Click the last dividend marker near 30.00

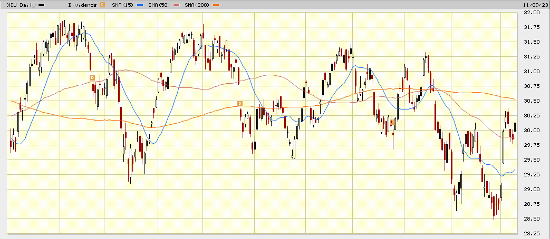click(392, 122)
